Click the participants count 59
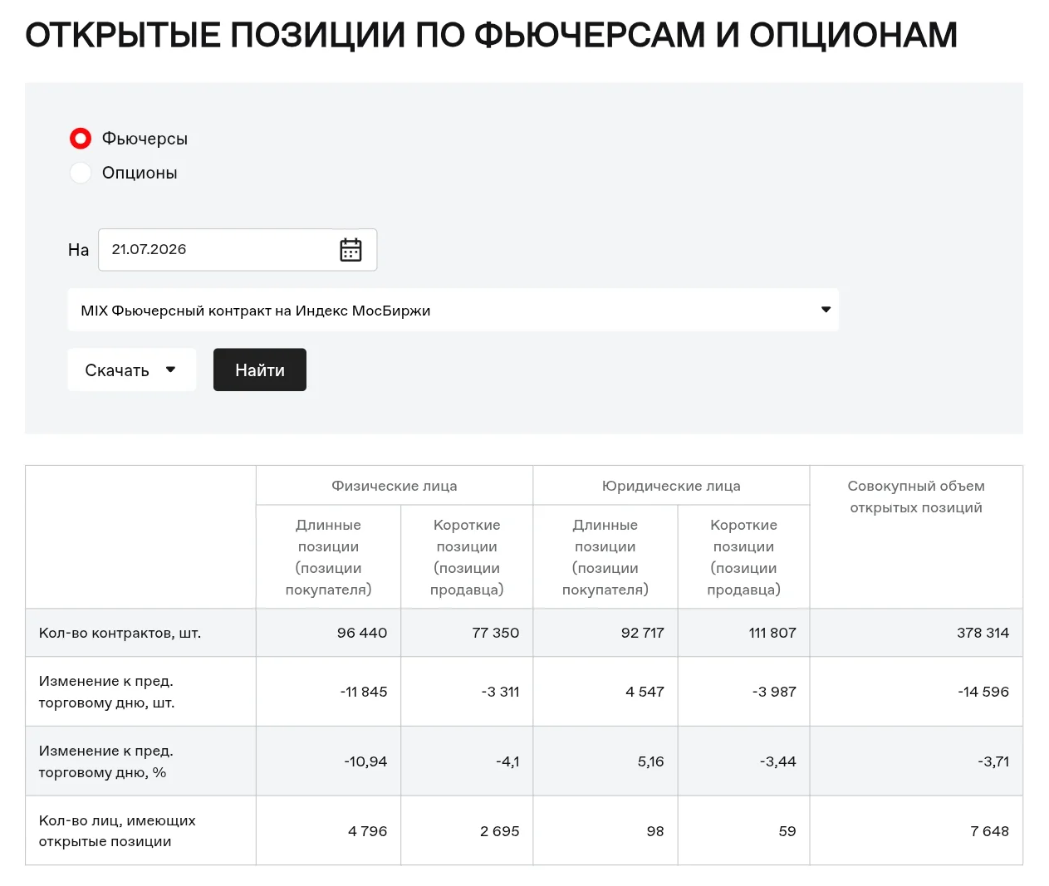The image size is (1049, 886). tap(787, 831)
